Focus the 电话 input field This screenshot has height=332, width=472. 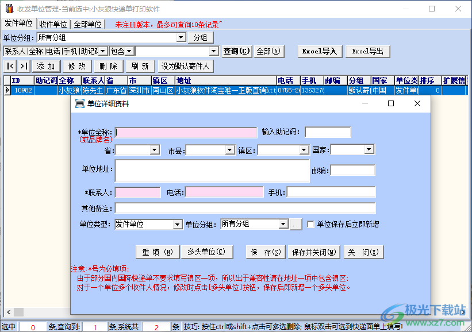coord(224,192)
